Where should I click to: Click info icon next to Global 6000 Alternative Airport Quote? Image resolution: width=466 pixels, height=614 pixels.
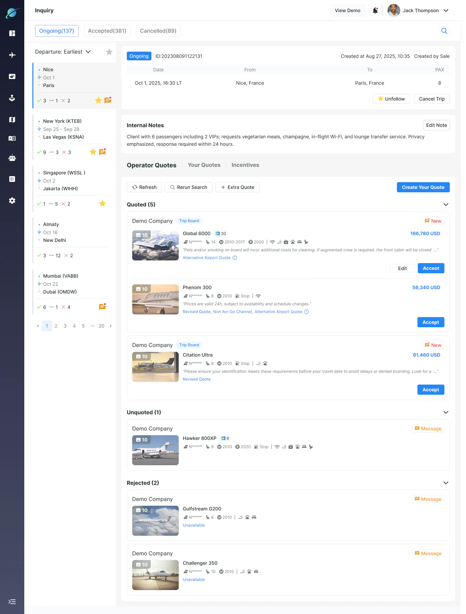235,258
